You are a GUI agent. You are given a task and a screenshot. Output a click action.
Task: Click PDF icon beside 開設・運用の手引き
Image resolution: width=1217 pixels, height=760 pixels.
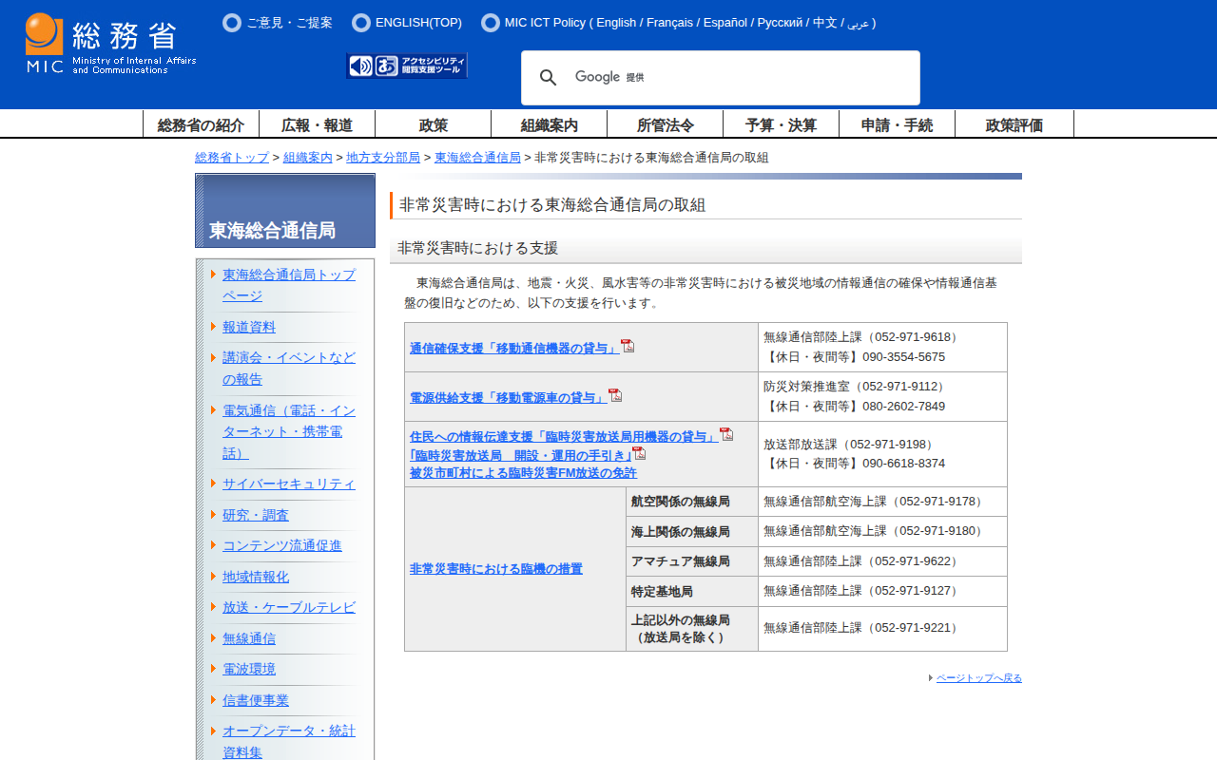[639, 453]
